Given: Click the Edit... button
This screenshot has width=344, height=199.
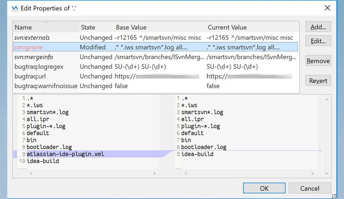Looking at the screenshot, I should tap(318, 41).
